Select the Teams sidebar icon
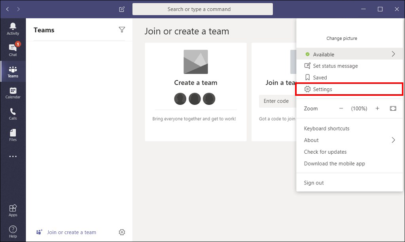The width and height of the screenshot is (405, 242). point(13,72)
